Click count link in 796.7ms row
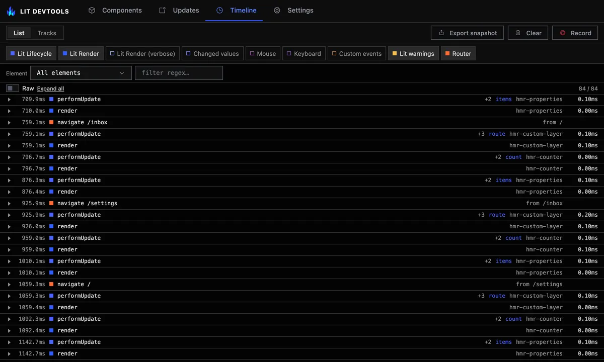The image size is (604, 362). 513,157
